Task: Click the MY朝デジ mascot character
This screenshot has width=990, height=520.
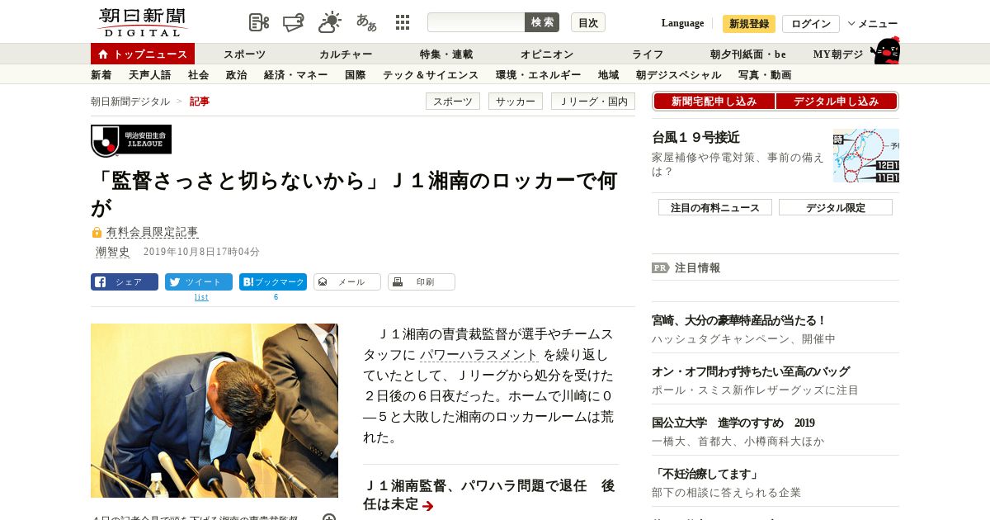Action: click(885, 50)
